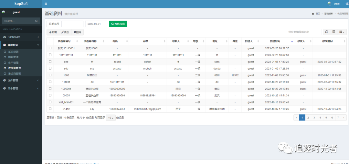Open 客户管理 in the sidebar

point(13,63)
